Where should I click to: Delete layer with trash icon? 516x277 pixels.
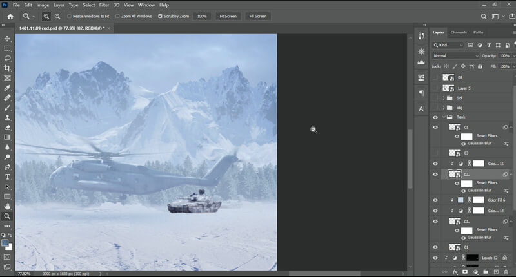click(x=506, y=272)
